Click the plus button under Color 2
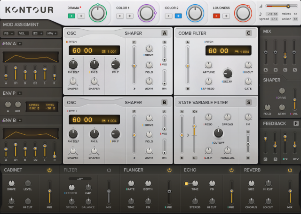 pos(179,16)
